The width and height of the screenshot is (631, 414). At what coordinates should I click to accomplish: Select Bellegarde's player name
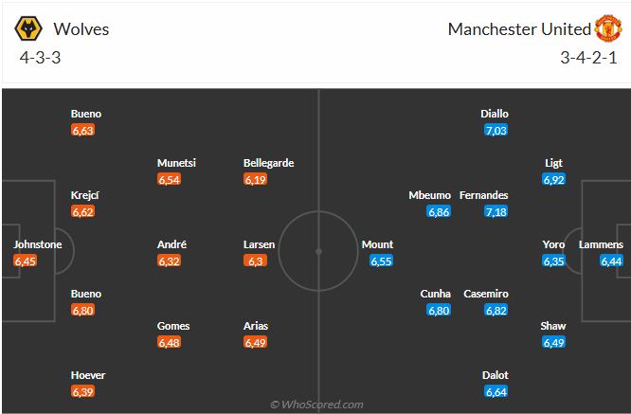tap(269, 163)
